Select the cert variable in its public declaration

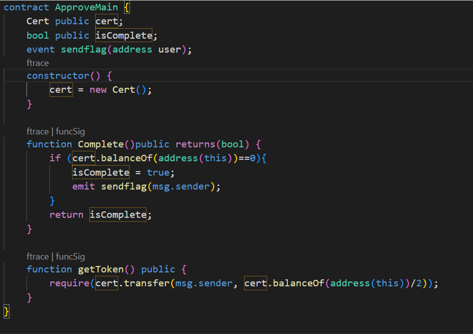pos(107,21)
